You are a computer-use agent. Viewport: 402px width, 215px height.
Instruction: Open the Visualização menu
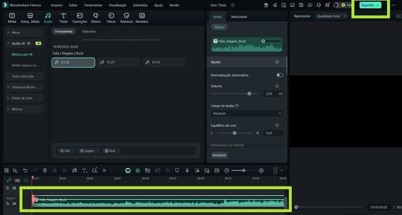[x=117, y=5]
